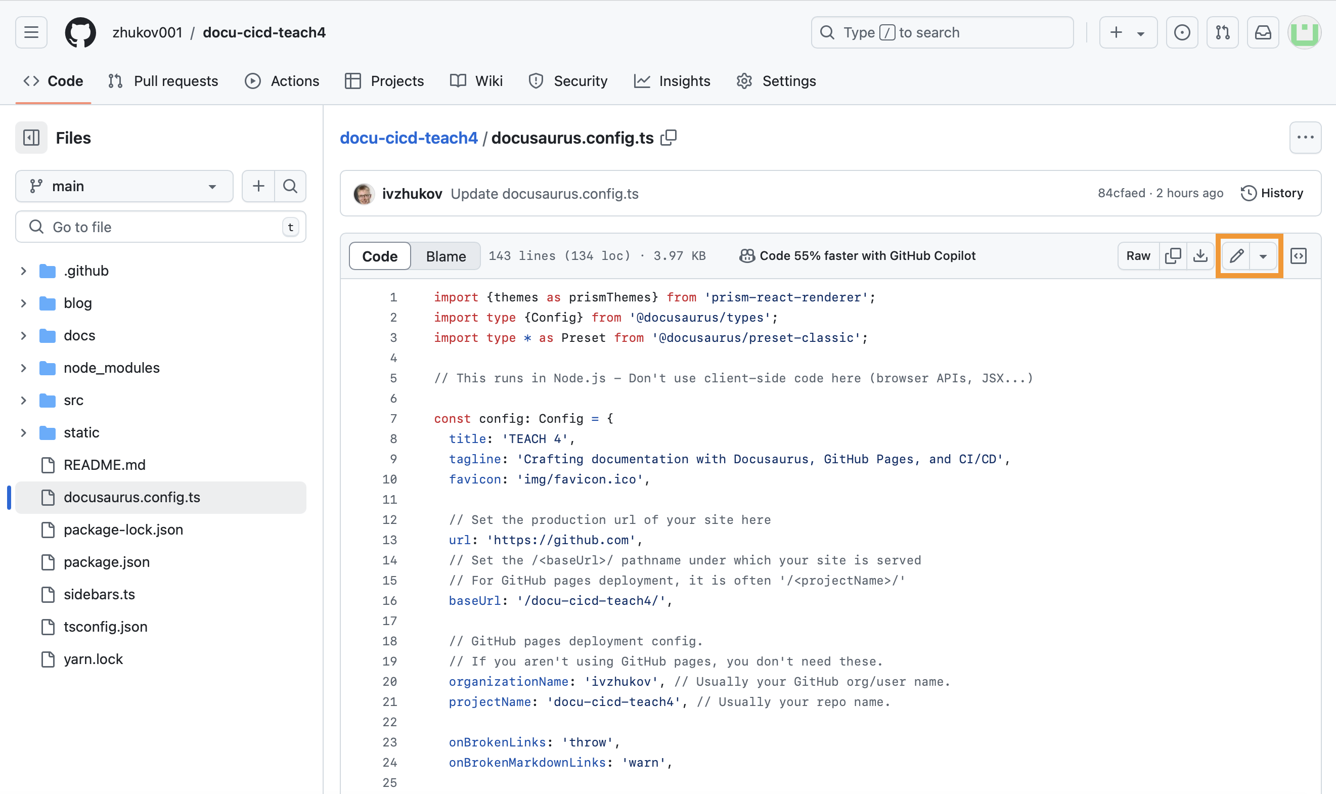Viewport: 1336px width, 794px height.
Task: Click the pencil edit file icon
Action: (x=1235, y=256)
